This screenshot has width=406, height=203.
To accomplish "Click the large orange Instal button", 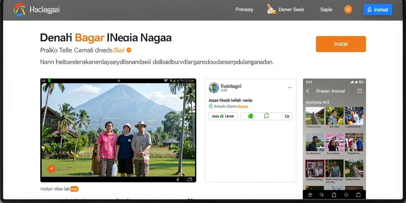I will pos(341,44).
